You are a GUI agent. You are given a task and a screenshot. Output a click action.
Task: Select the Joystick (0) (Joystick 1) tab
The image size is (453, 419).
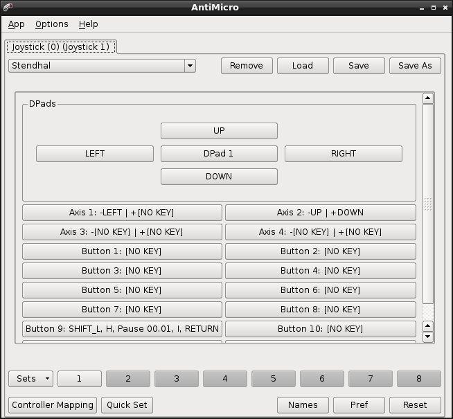point(61,47)
